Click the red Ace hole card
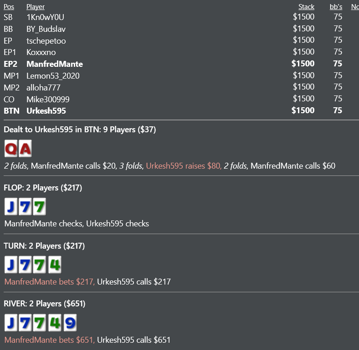The width and height of the screenshot is (359, 350). (25, 149)
